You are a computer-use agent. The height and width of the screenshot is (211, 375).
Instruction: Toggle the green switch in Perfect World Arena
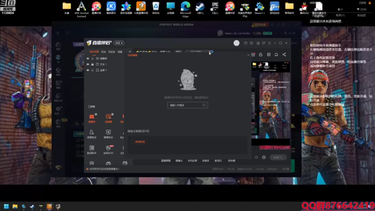267,33
